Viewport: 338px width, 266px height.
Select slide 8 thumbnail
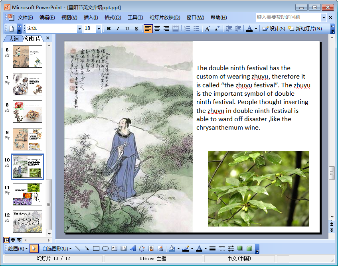(x=28, y=112)
